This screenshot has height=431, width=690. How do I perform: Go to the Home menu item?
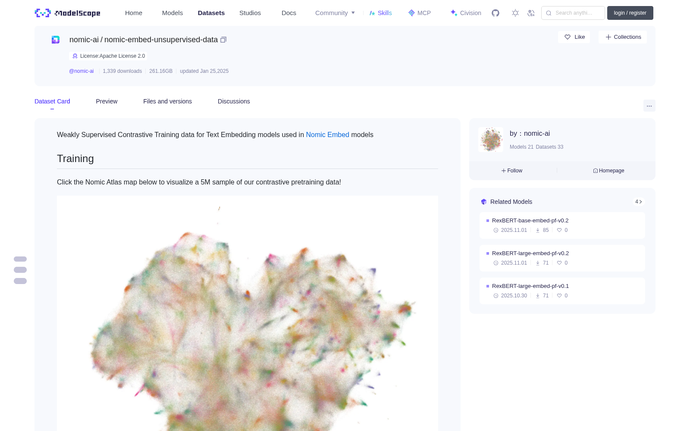134,13
